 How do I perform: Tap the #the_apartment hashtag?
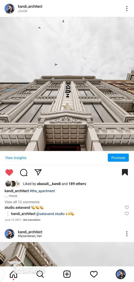click(42, 191)
